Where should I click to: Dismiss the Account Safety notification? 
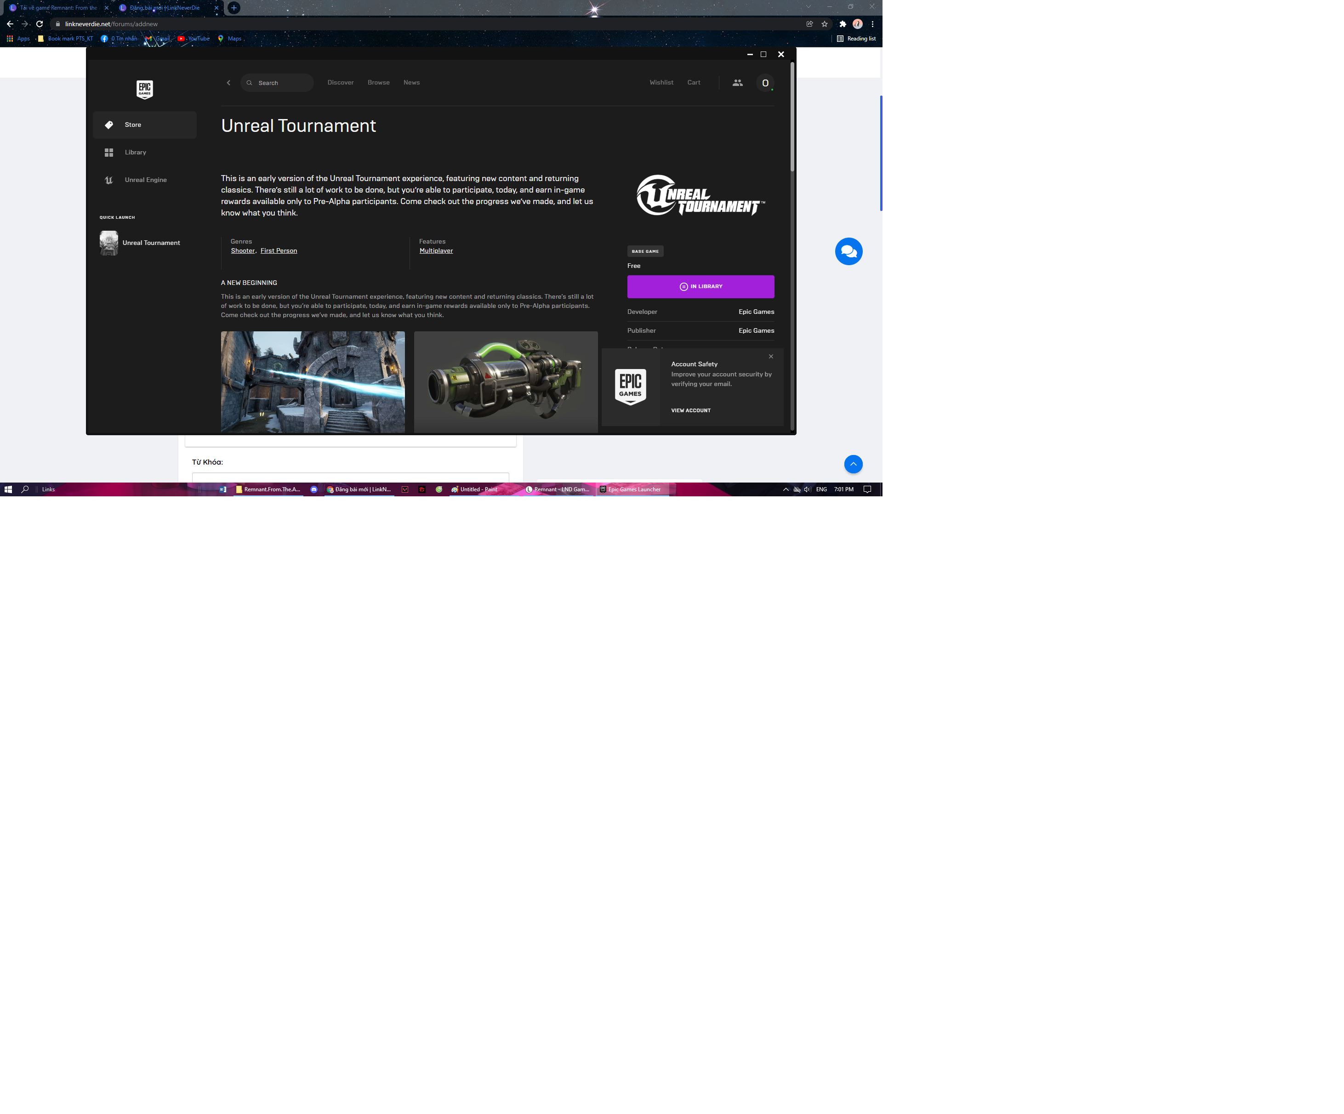coord(770,357)
